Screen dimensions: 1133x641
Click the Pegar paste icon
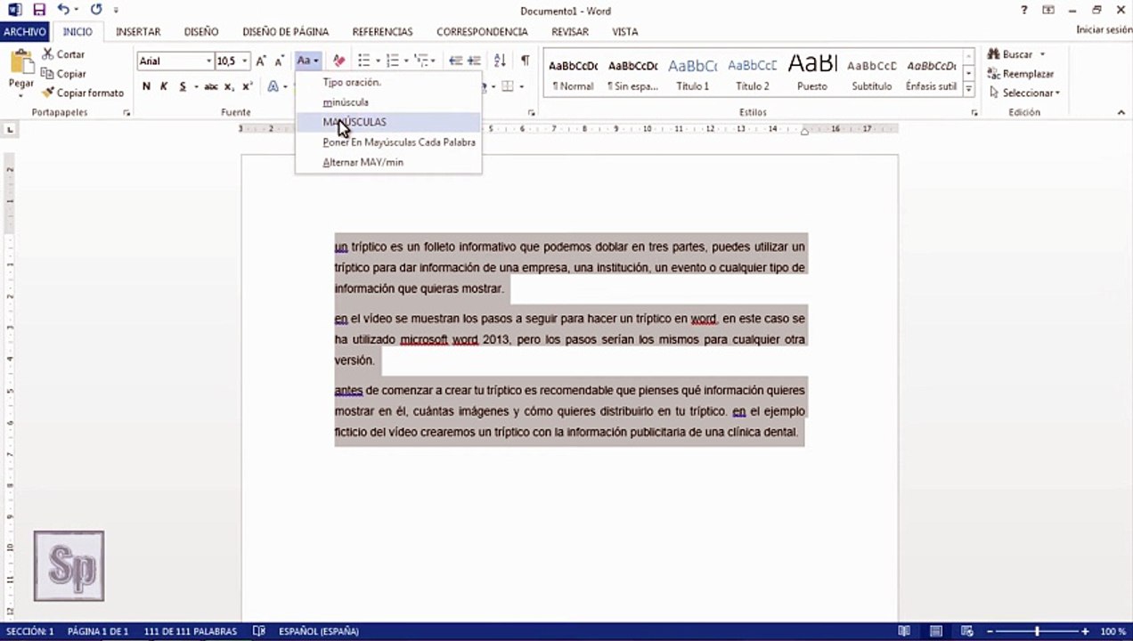(x=20, y=63)
